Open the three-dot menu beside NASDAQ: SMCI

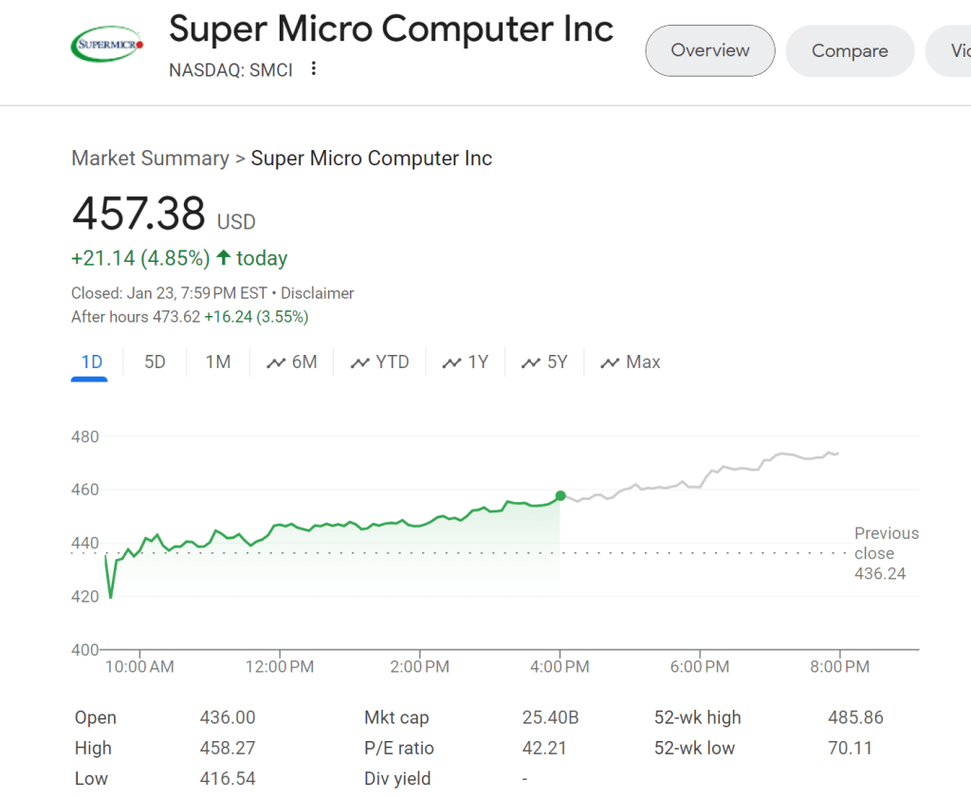314,69
